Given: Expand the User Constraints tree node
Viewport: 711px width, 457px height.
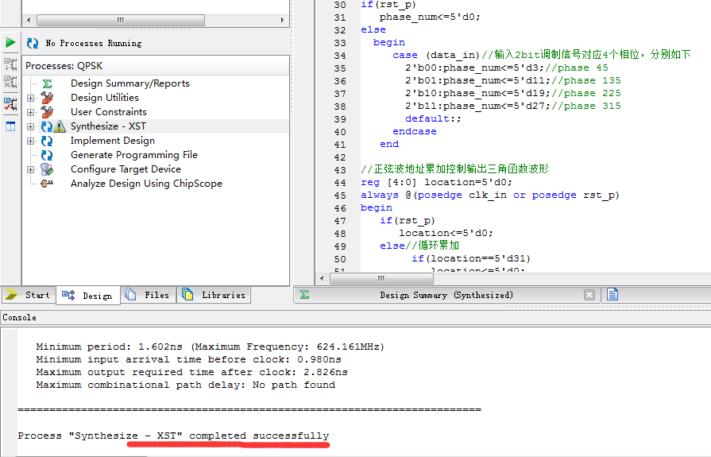Looking at the screenshot, I should 30,112.
